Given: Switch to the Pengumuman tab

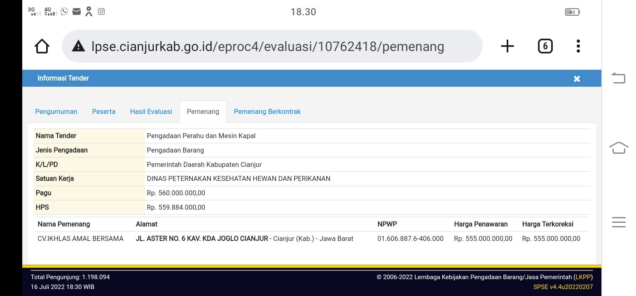Looking at the screenshot, I should 56,112.
